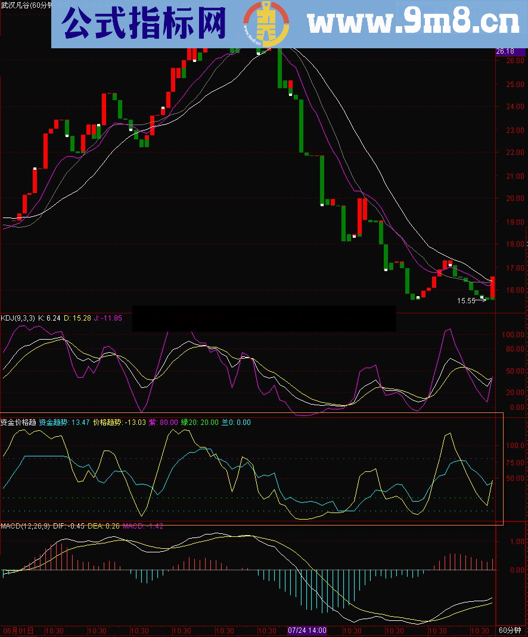Image resolution: width=528 pixels, height=637 pixels.
Task: Click the round red-yellow logo in banner
Action: 265,24
